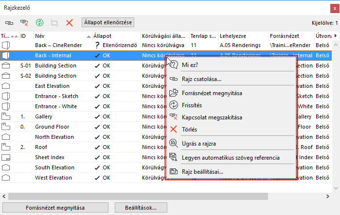Click the green update toolbar icon

pos(39,22)
